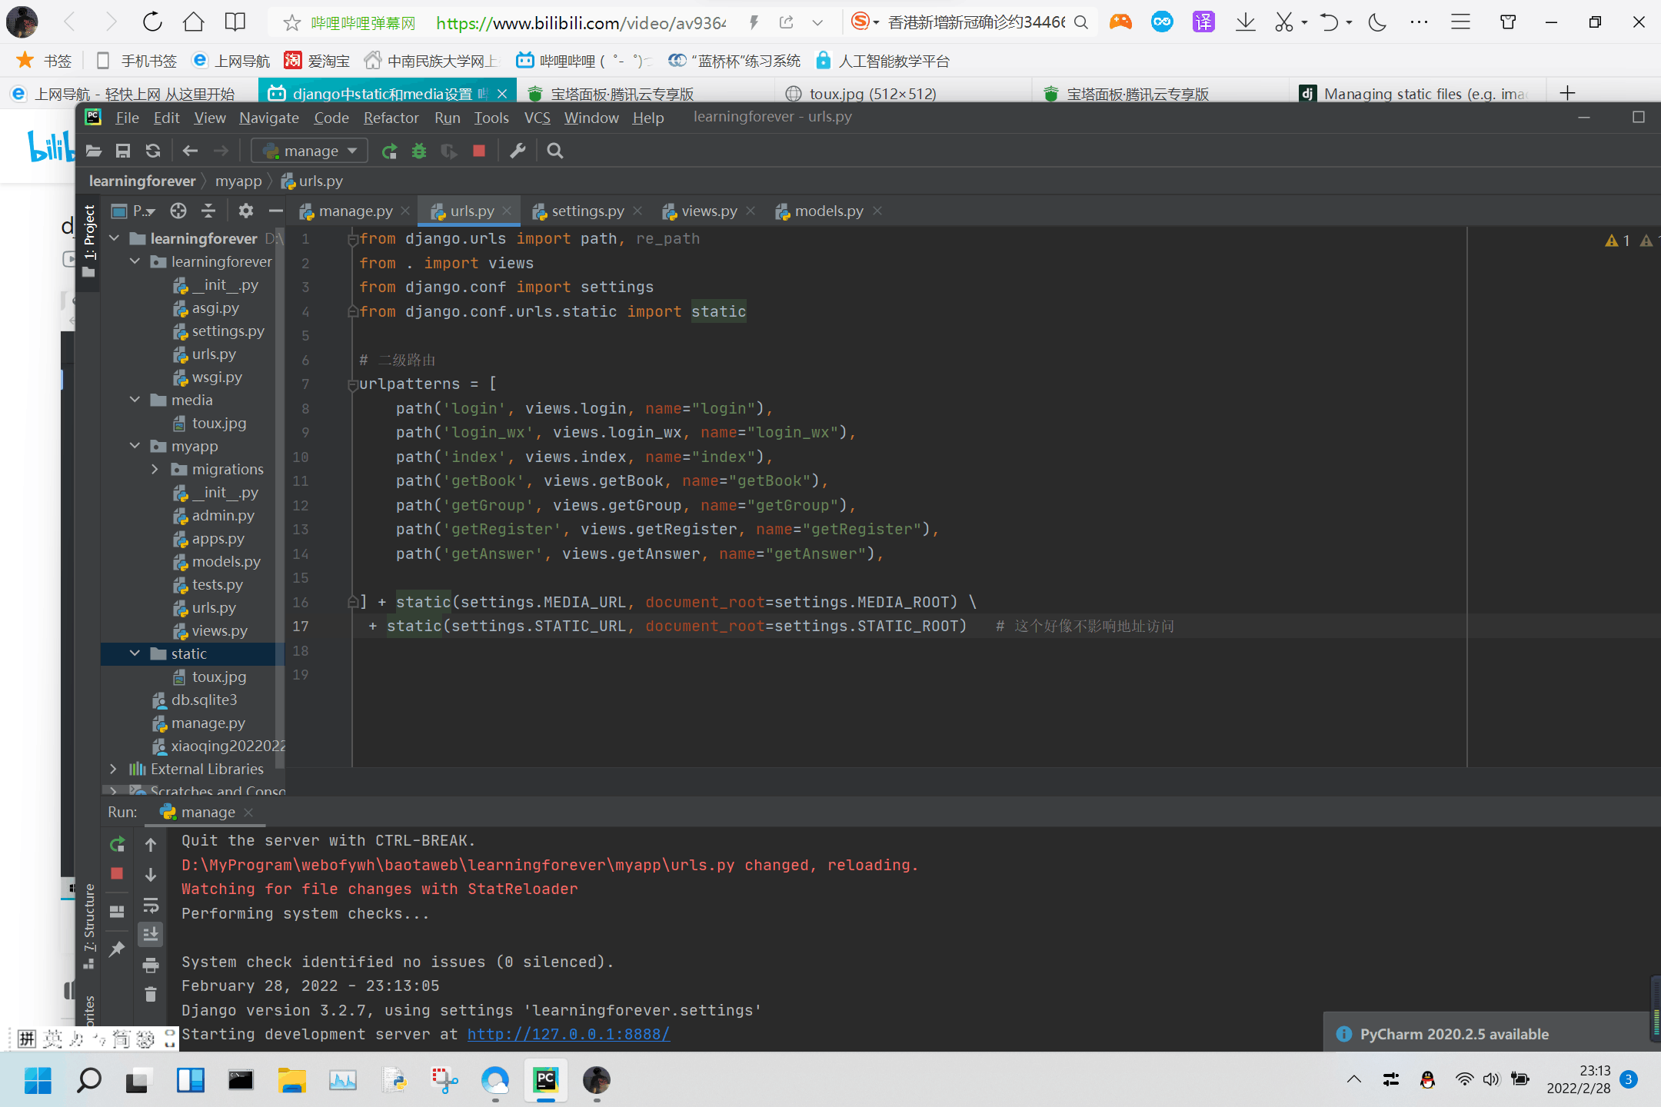Viewport: 1661px width, 1107px height.
Task: Open Project panel gear options
Action: 245,211
